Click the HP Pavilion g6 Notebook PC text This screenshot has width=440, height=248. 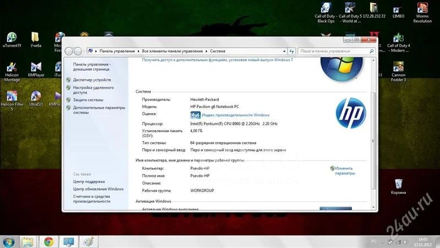point(215,106)
